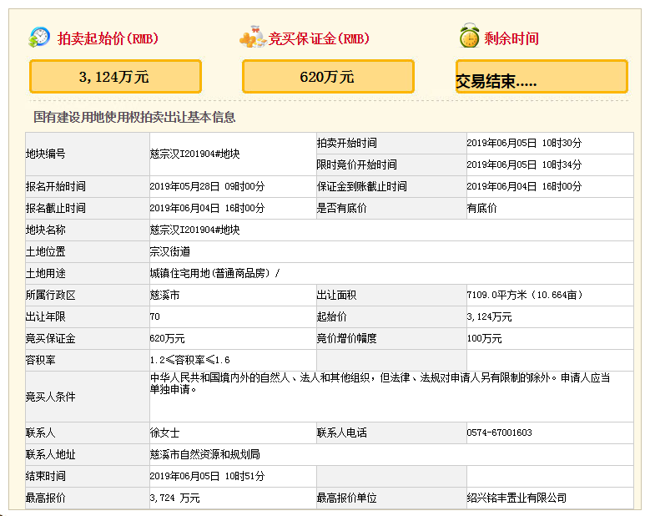
Task: Click the contact phone number 0574-67001603
Action: (499, 433)
